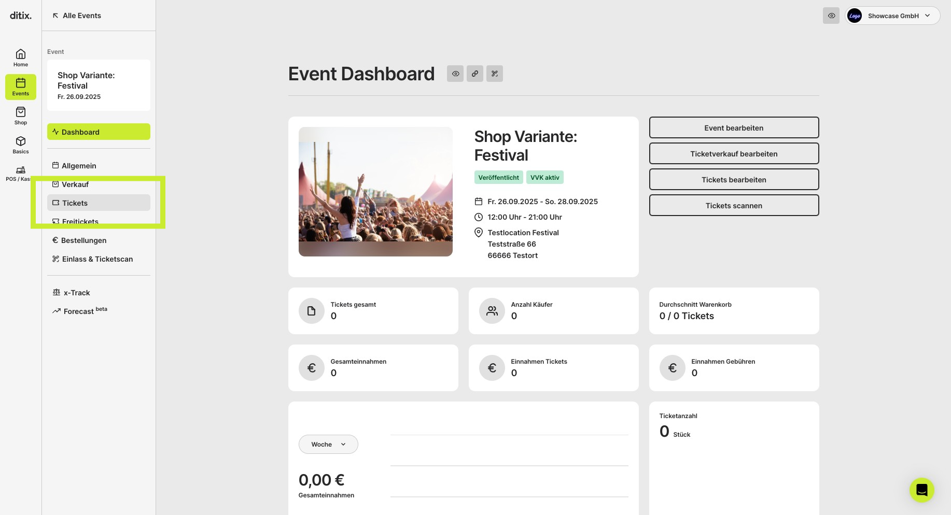Toggle the eye preview button in top bar

click(831, 16)
